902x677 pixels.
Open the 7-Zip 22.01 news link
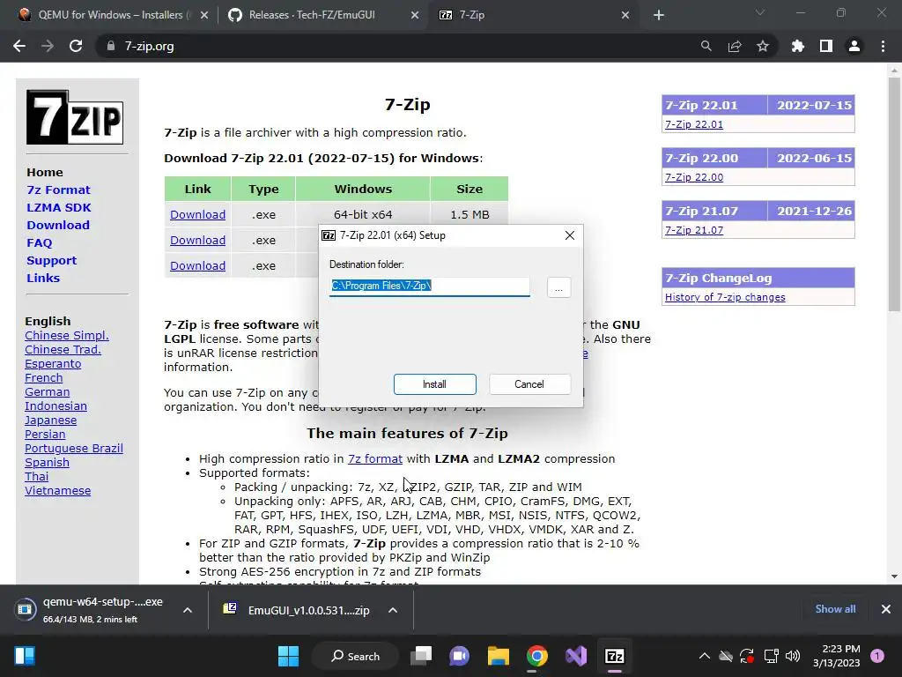tap(694, 124)
